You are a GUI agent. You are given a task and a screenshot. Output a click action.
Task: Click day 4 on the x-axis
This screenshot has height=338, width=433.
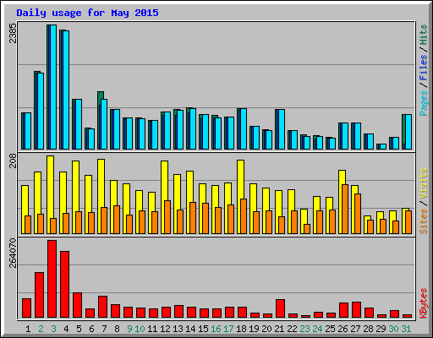(66, 329)
